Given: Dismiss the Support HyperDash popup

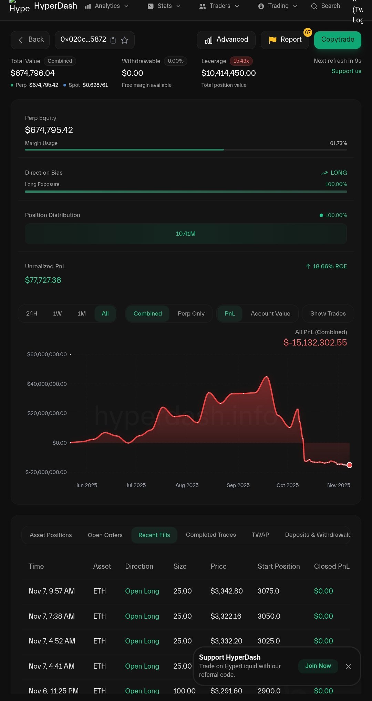Looking at the screenshot, I should click(x=348, y=666).
